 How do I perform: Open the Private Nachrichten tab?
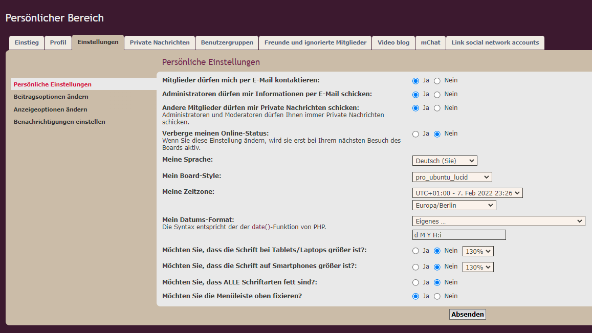(x=160, y=42)
